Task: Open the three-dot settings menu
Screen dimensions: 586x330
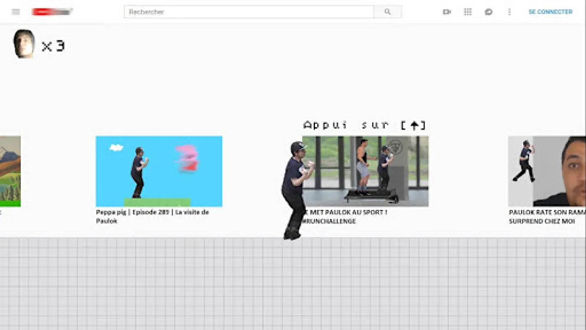Action: pyautogui.click(x=509, y=12)
